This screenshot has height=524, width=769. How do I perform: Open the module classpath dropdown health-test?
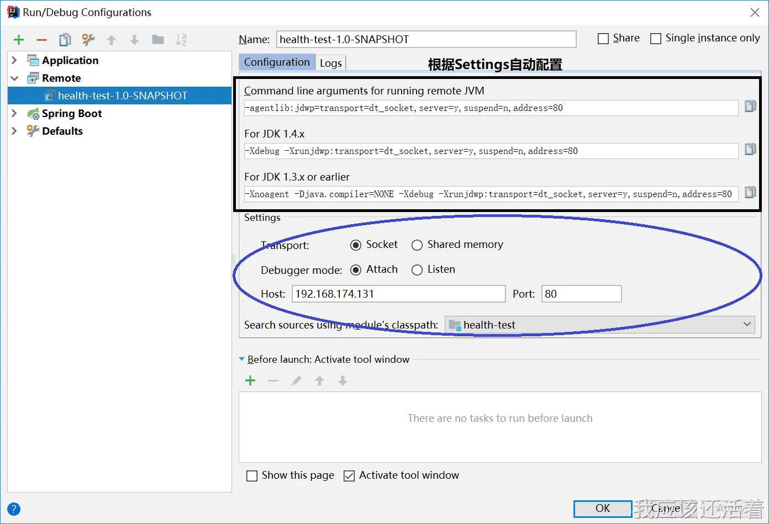click(x=599, y=325)
